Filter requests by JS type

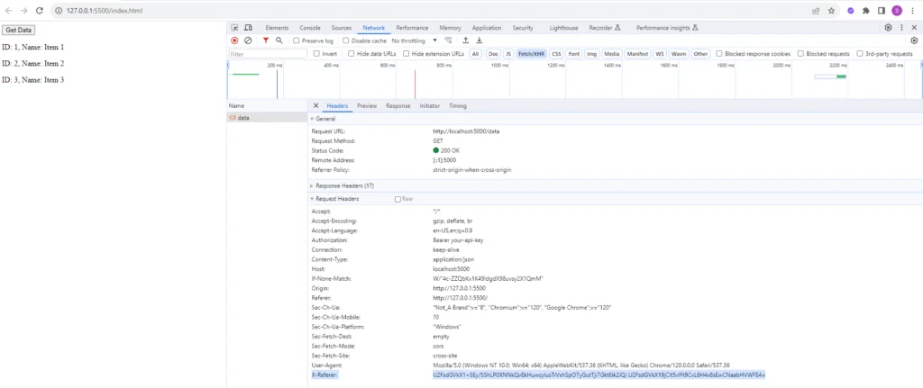pos(508,53)
